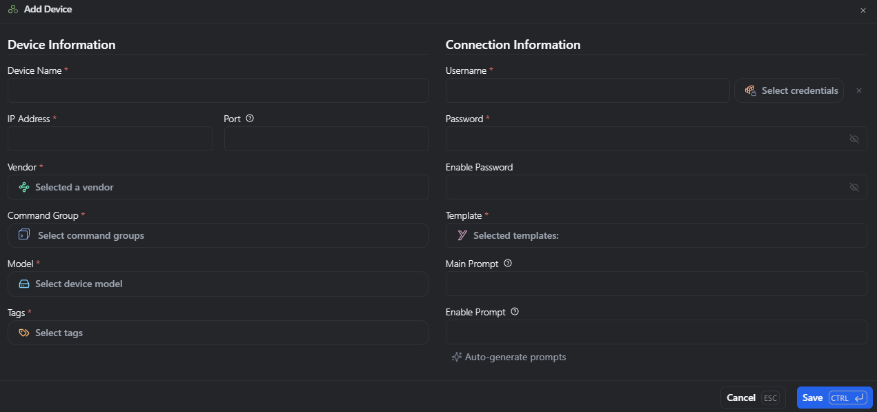Click the tag icon in Tags field
877x412 pixels.
(x=24, y=333)
